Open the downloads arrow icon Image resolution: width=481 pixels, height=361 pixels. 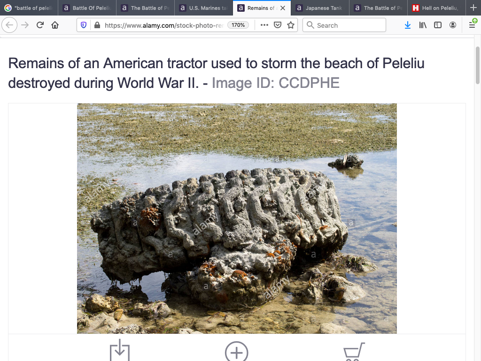[408, 25]
